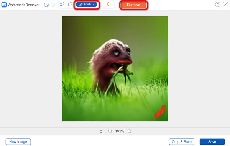Click the New Image button
The width and height of the screenshot is (230, 146).
coord(18,142)
